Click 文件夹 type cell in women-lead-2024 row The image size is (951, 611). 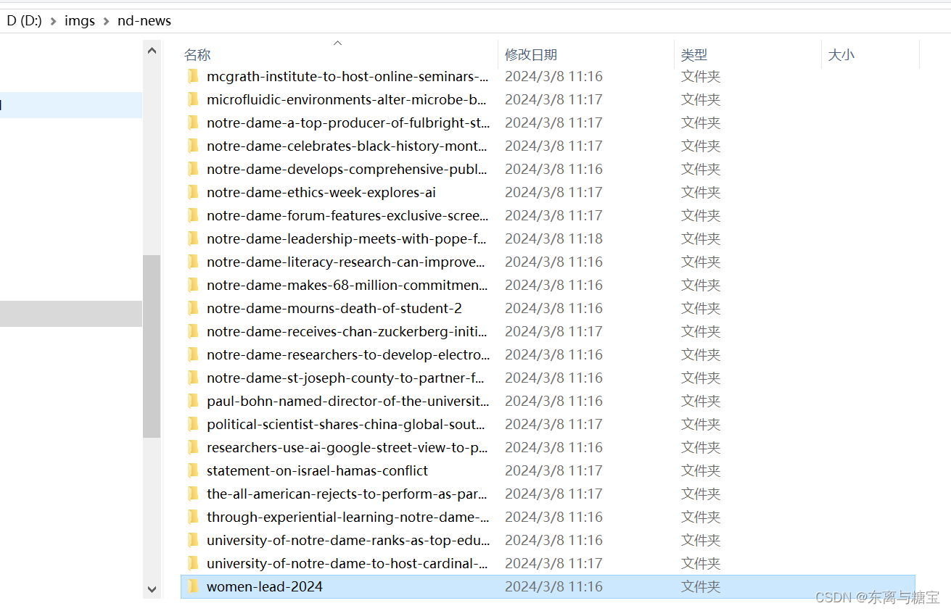point(701,586)
